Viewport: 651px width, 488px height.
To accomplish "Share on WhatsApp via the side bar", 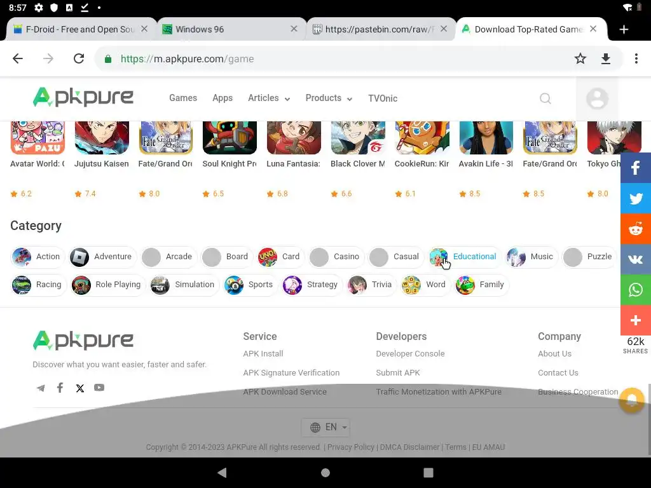I will (636, 290).
